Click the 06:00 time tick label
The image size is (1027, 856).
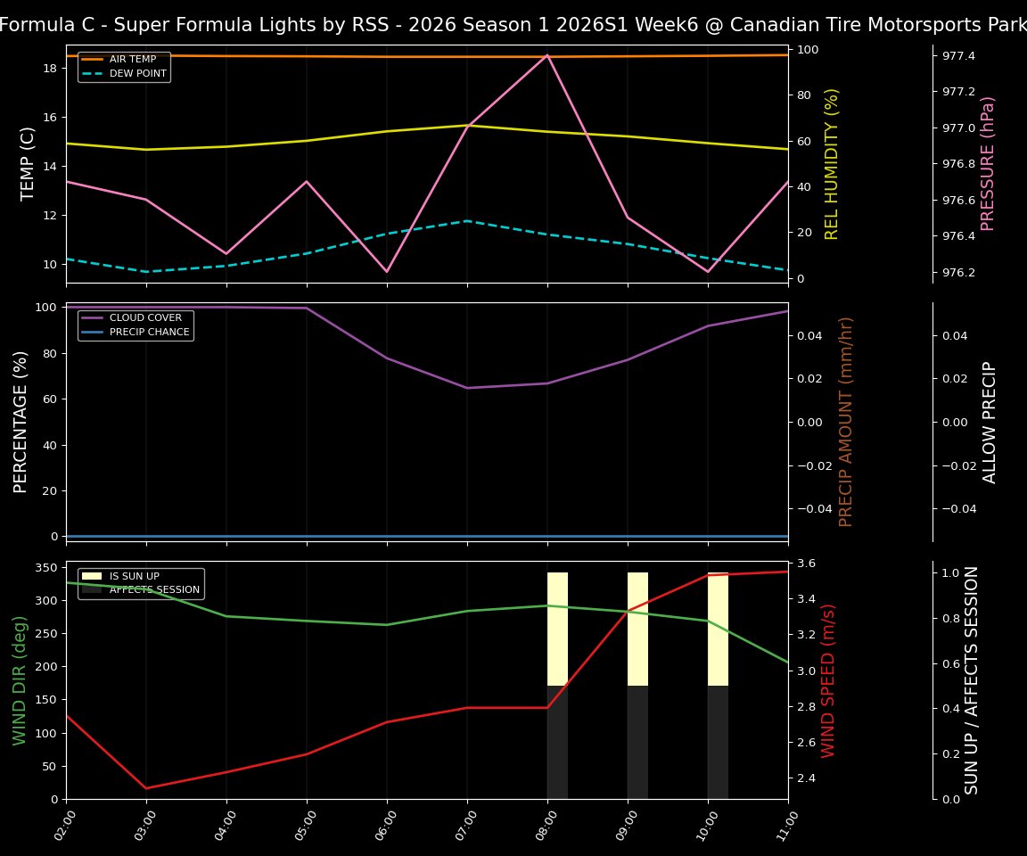(384, 825)
